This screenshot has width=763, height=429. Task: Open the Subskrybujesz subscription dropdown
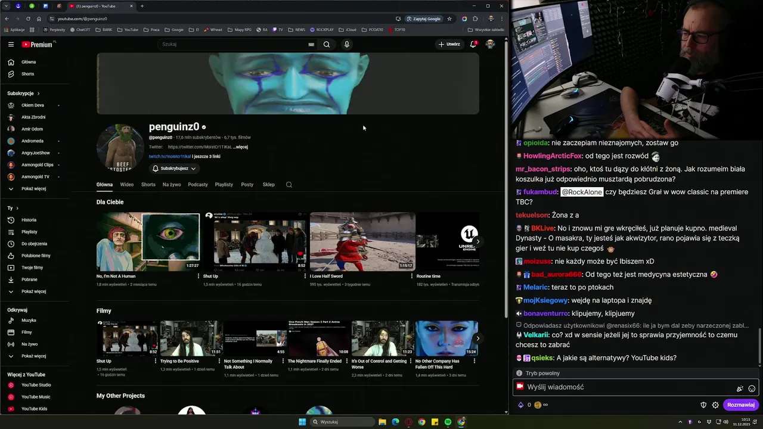click(x=173, y=169)
